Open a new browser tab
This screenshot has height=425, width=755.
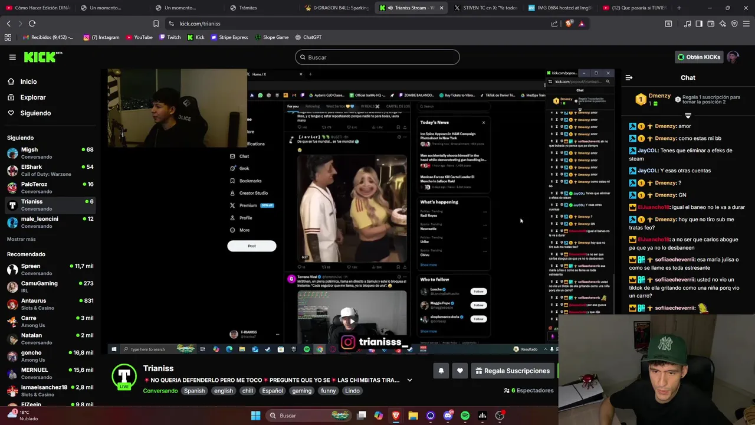[679, 8]
